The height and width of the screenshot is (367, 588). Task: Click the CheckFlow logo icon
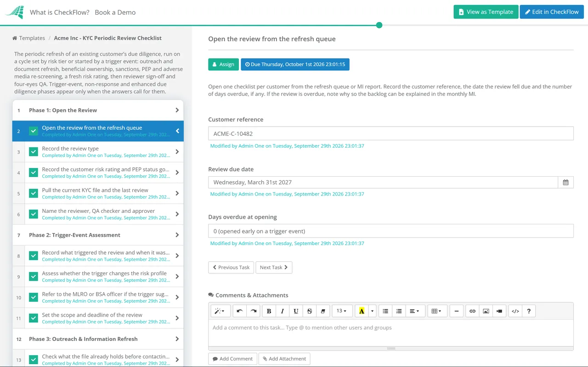tap(15, 12)
